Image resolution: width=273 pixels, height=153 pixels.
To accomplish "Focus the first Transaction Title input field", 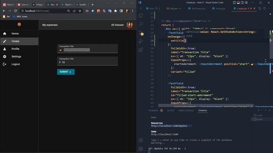I will click(87, 48).
